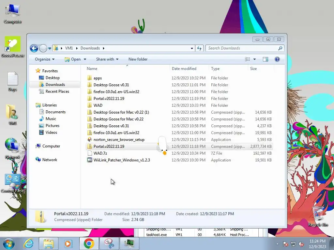
Task: Click the GoosePet.exe desktop shortcut
Action: point(13,47)
